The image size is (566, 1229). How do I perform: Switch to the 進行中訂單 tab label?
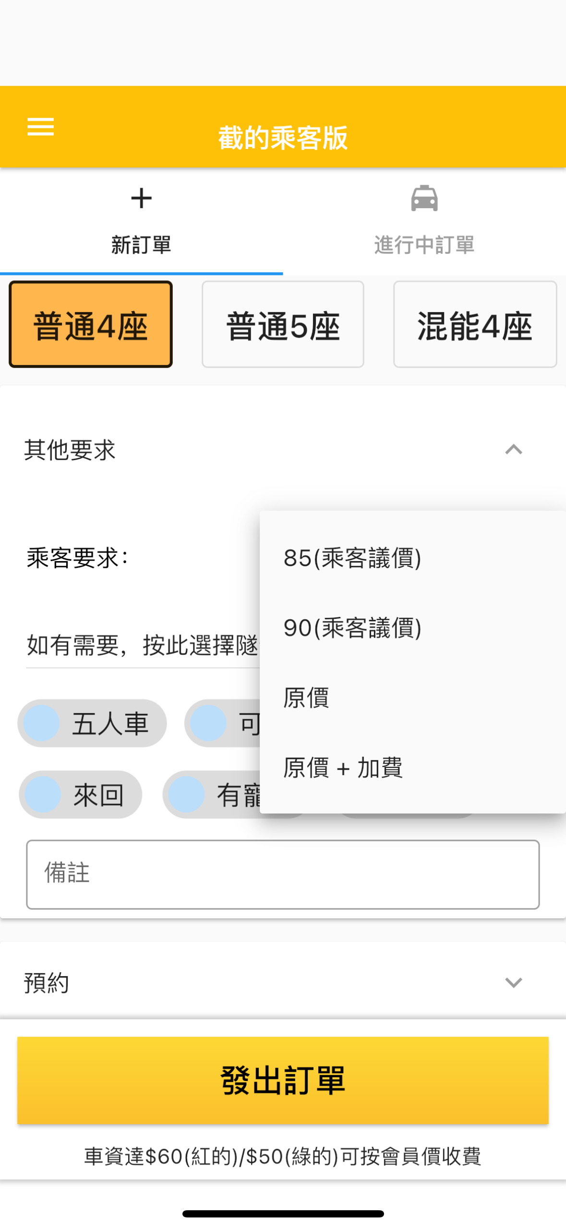click(424, 245)
